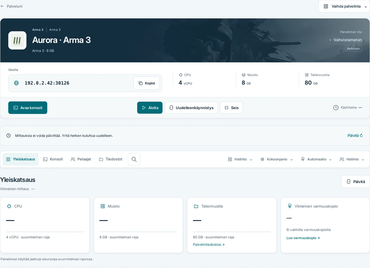Click the Vahvistamaton server status text

[x=348, y=40]
